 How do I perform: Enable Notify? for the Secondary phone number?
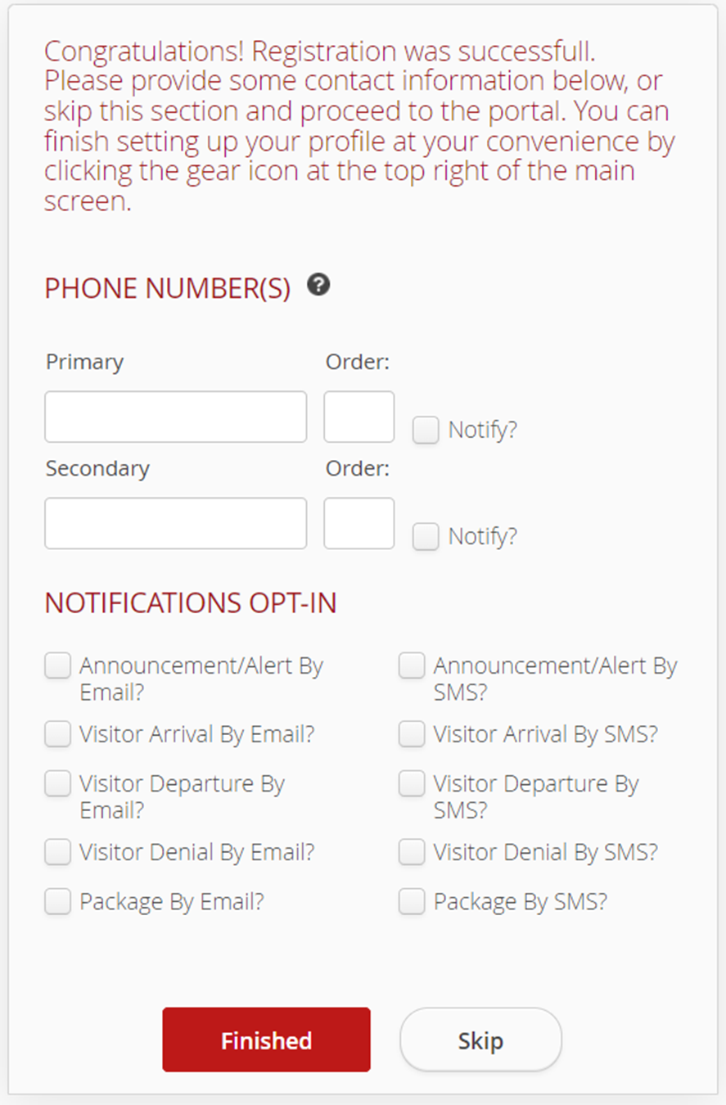pos(425,535)
